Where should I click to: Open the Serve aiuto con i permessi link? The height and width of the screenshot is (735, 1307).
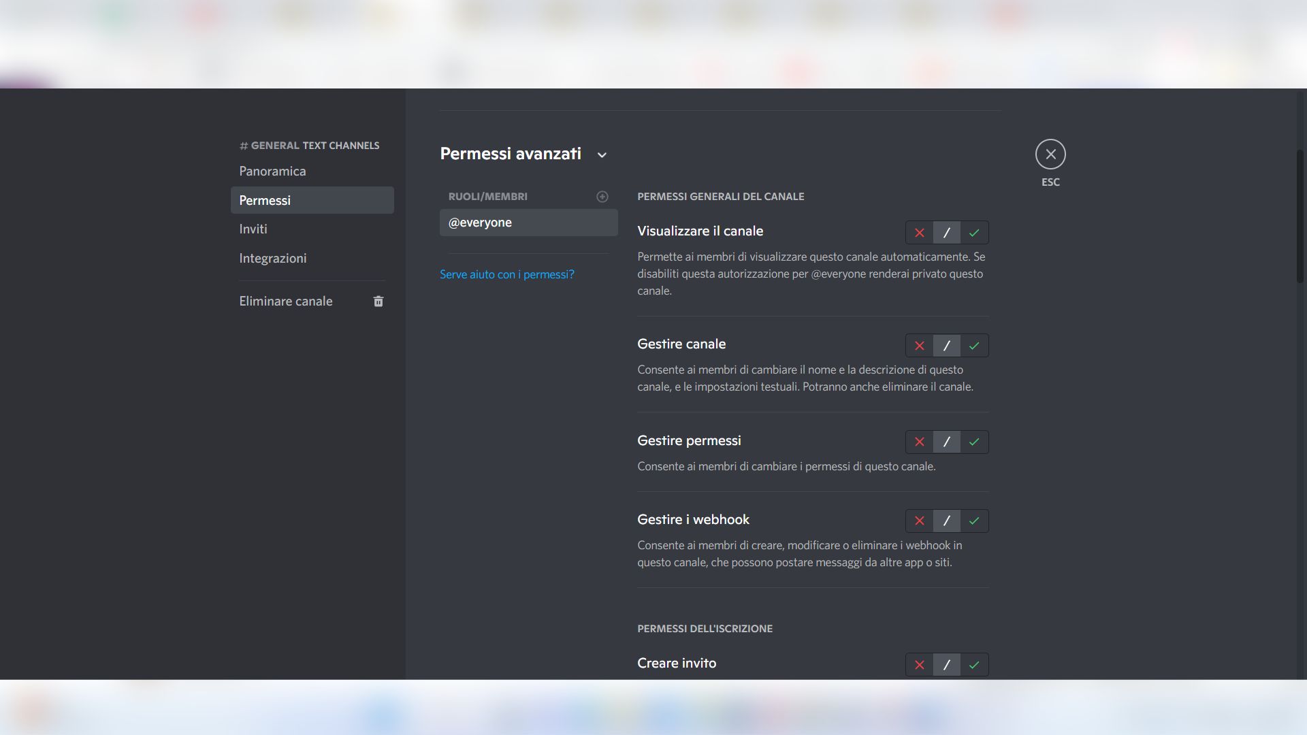point(506,274)
